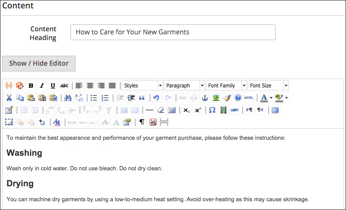The height and width of the screenshot is (210, 346).
Task: Click the Drying heading in the editor
Action: pyautogui.click(x=20, y=184)
